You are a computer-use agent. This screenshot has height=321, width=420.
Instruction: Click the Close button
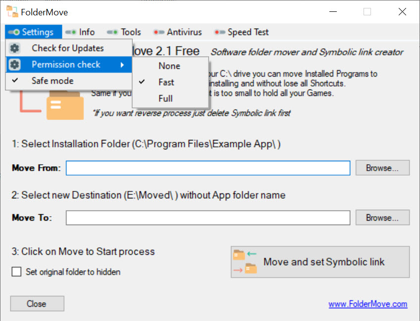pos(37,304)
